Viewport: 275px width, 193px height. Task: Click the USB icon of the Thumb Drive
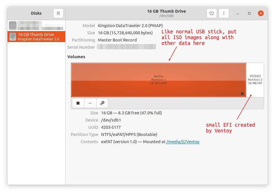pyautogui.click(x=13, y=37)
